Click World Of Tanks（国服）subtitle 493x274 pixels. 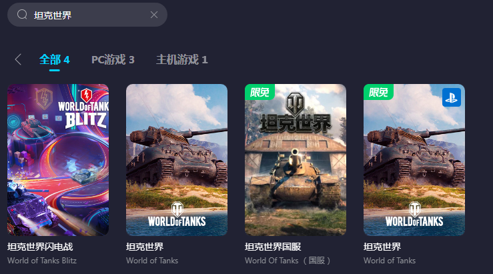pyautogui.click(x=288, y=261)
